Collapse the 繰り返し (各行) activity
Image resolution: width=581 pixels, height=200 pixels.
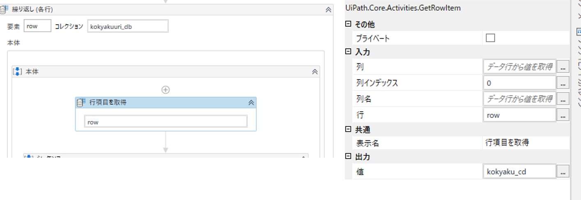click(x=328, y=9)
